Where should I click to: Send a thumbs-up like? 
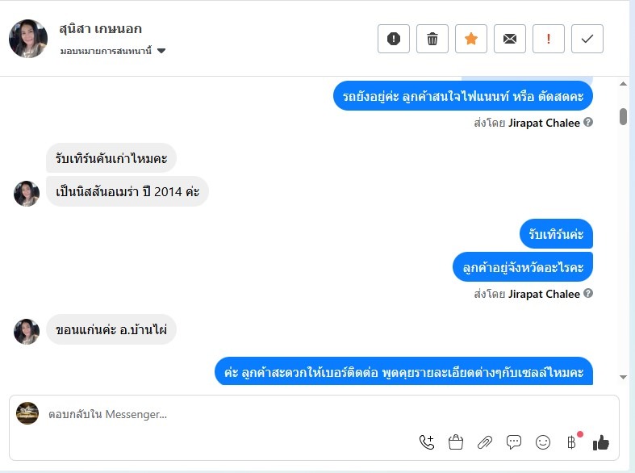[x=601, y=442]
